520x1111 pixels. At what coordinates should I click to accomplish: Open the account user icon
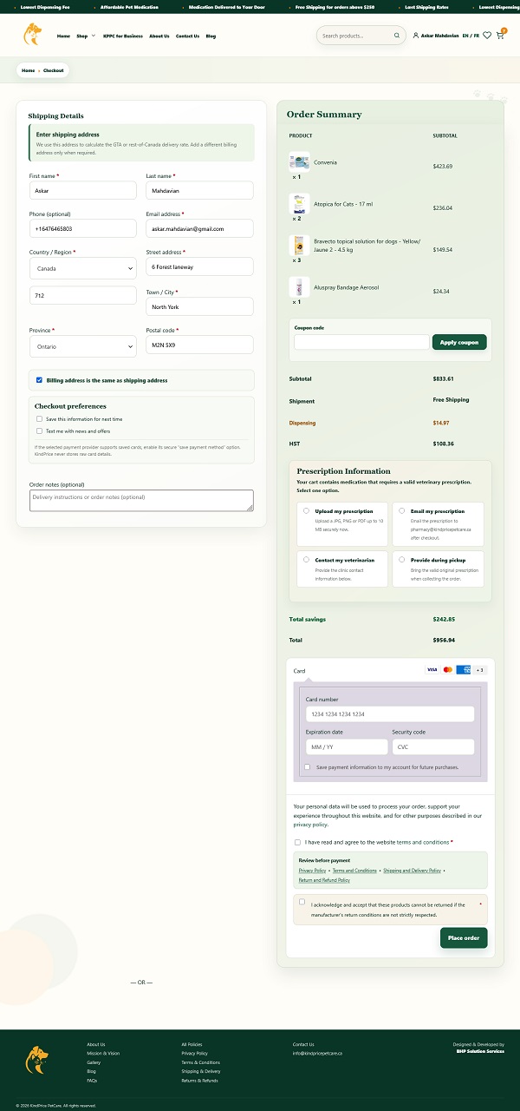[416, 36]
